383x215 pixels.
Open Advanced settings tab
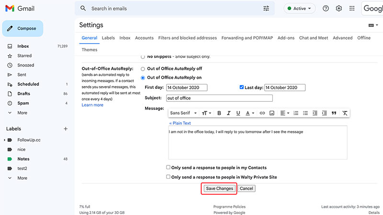tap(342, 38)
